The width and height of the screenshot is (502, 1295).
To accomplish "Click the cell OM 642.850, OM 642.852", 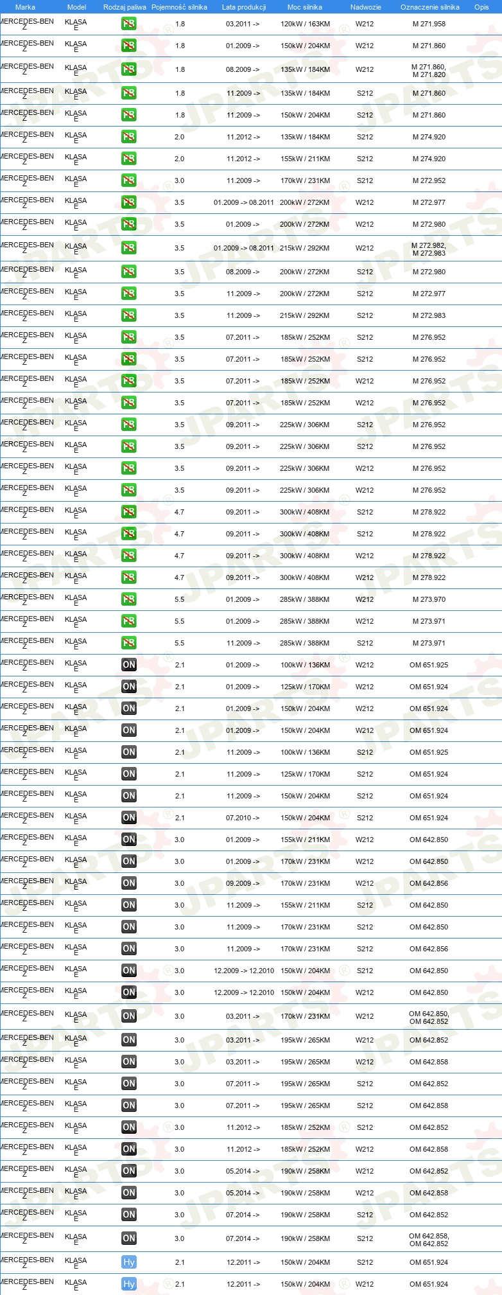I will [x=429, y=1018].
